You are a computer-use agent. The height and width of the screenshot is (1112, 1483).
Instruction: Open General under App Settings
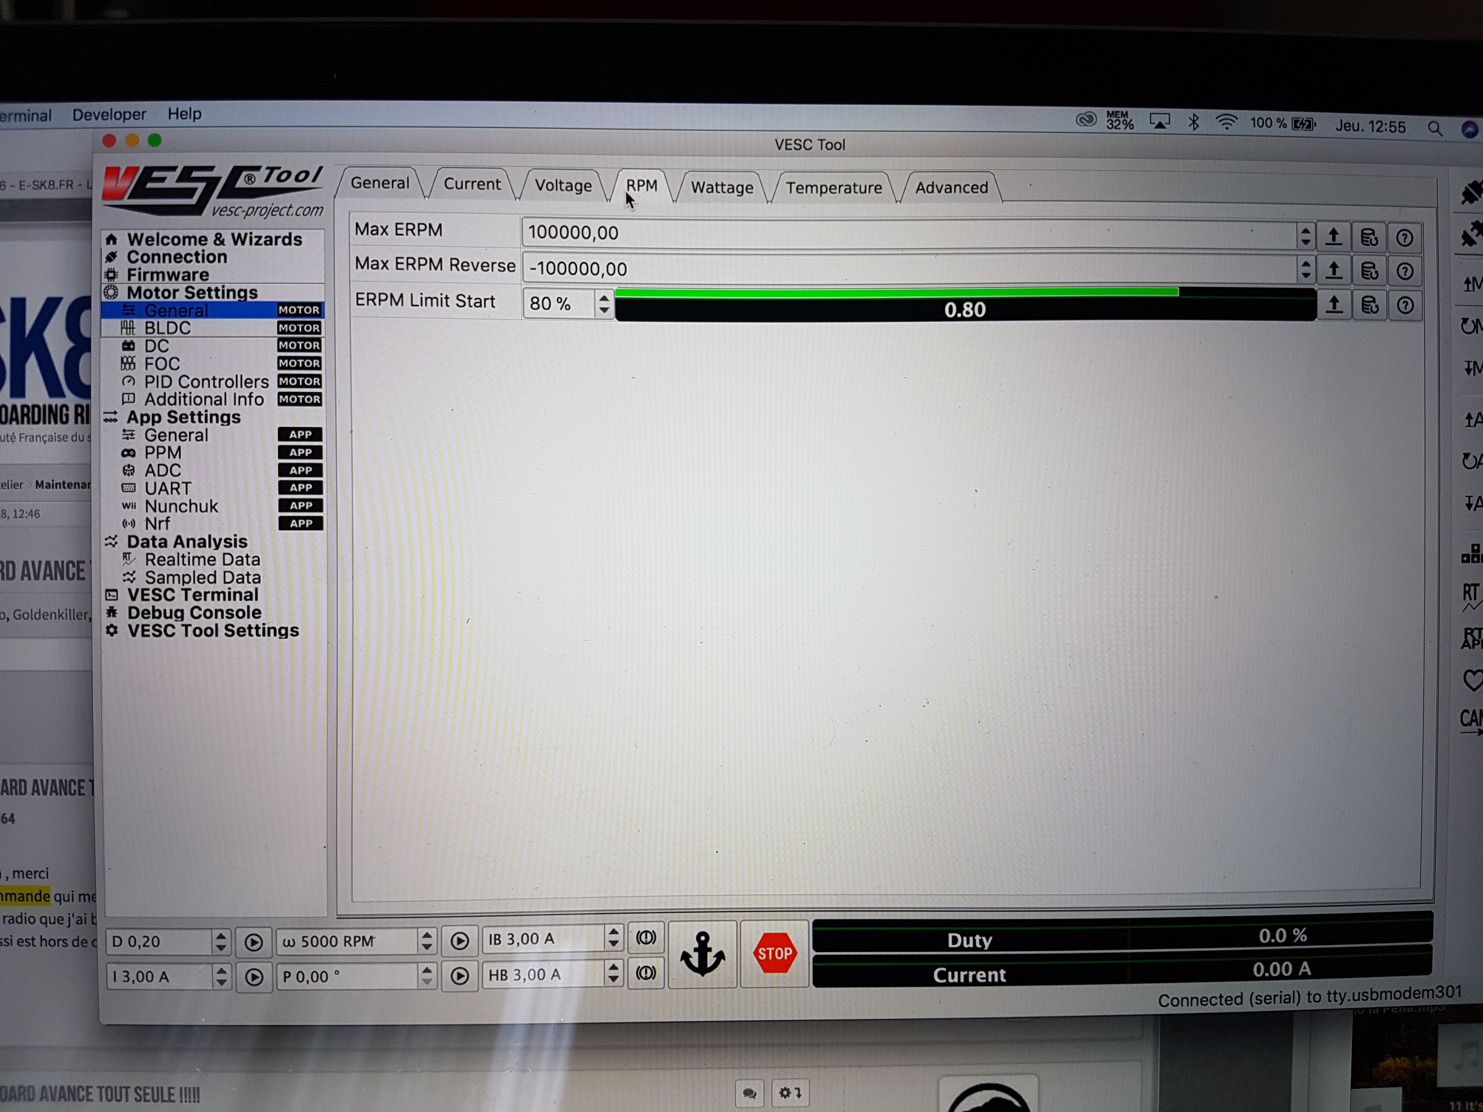click(x=213, y=435)
